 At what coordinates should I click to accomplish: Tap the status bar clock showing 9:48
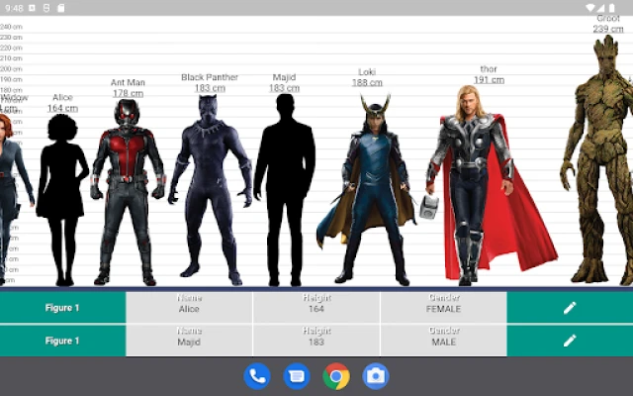[14, 8]
